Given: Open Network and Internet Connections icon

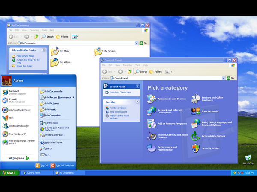Looking at the screenshot, I should coord(152,111).
